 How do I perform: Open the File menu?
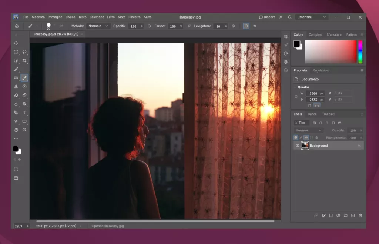click(26, 17)
